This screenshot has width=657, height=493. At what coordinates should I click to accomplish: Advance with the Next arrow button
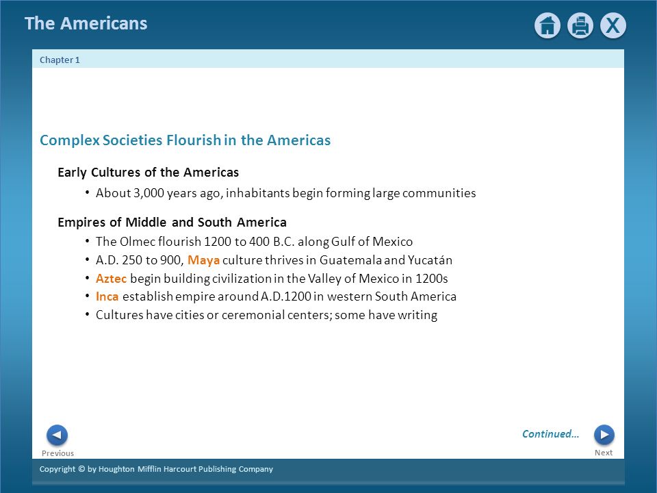[604, 435]
